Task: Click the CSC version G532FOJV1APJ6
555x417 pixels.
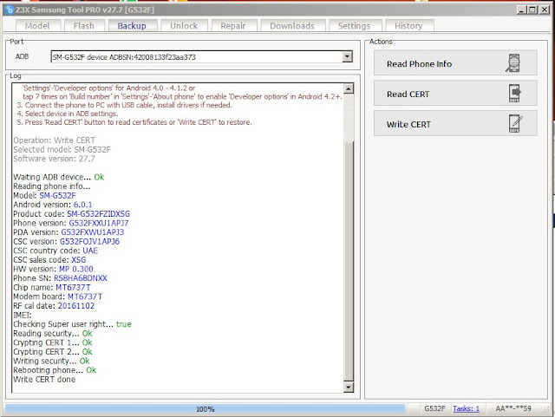Action: (89, 241)
